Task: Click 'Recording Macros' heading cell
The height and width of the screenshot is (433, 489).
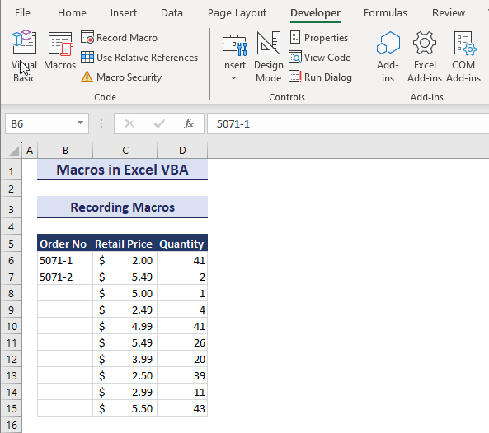Action: coord(122,207)
